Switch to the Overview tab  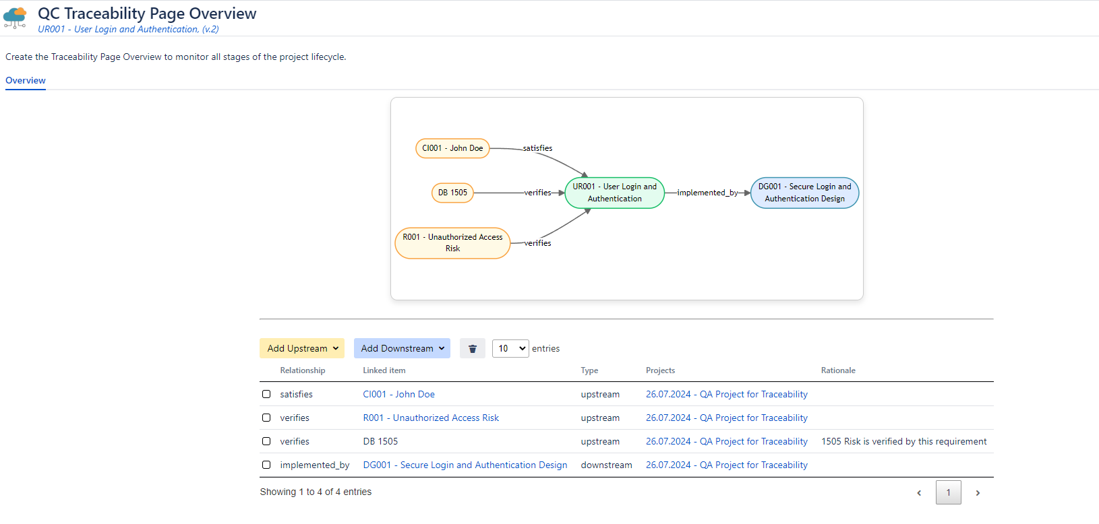pos(26,80)
